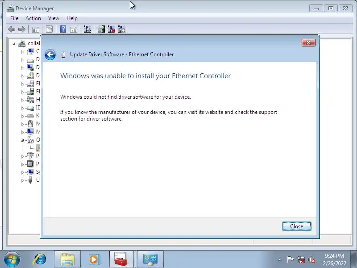Open the View menu

click(x=54, y=18)
